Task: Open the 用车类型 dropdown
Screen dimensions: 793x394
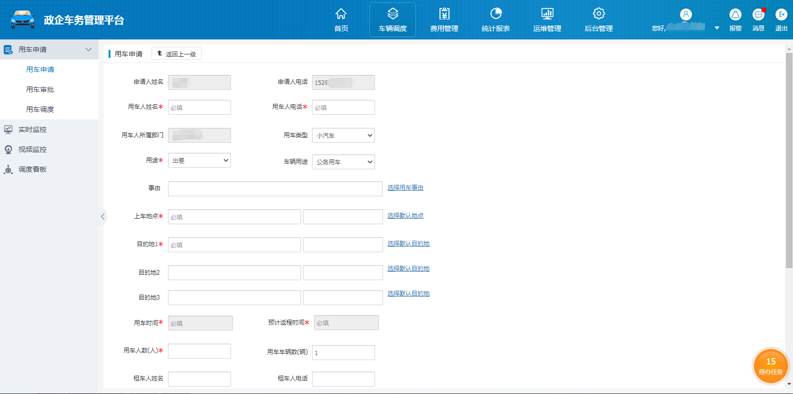Action: [x=343, y=135]
